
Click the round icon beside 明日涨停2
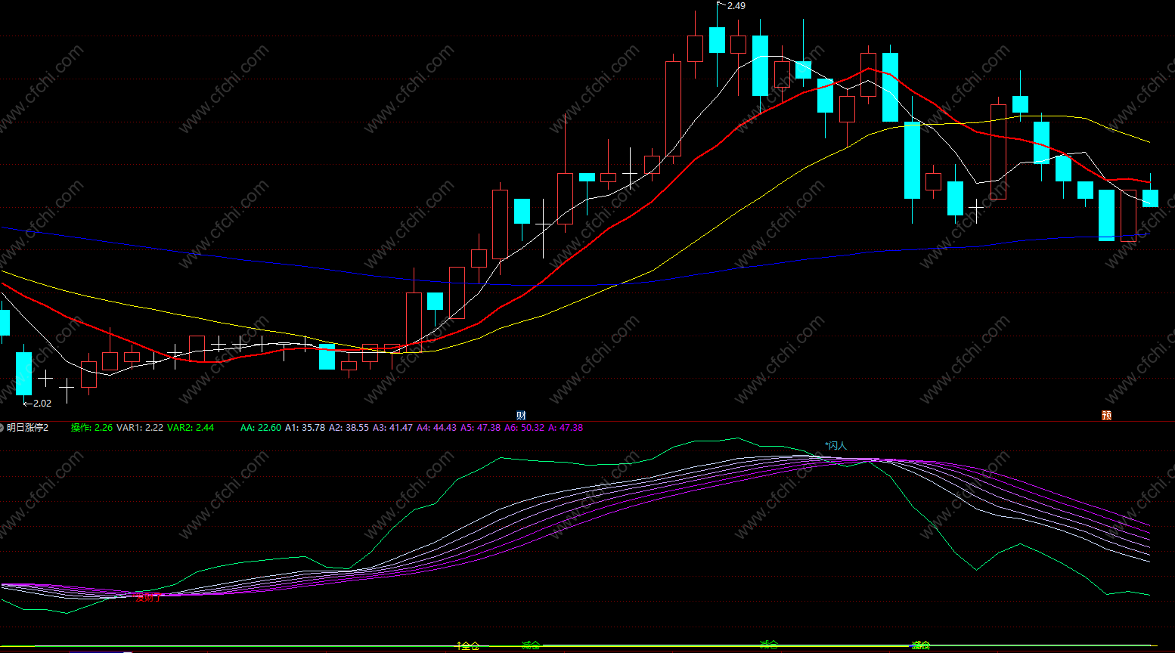click(x=2, y=428)
